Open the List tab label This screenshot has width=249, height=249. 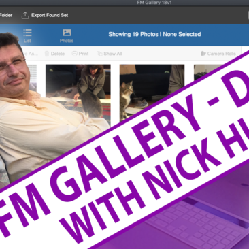pos(27,41)
